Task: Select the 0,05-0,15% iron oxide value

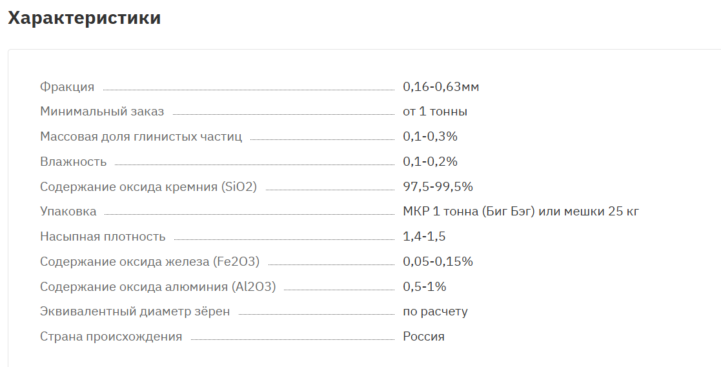Action: pos(438,261)
